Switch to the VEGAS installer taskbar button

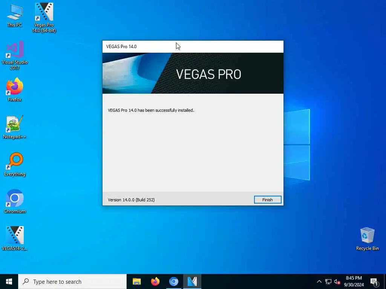click(192, 281)
